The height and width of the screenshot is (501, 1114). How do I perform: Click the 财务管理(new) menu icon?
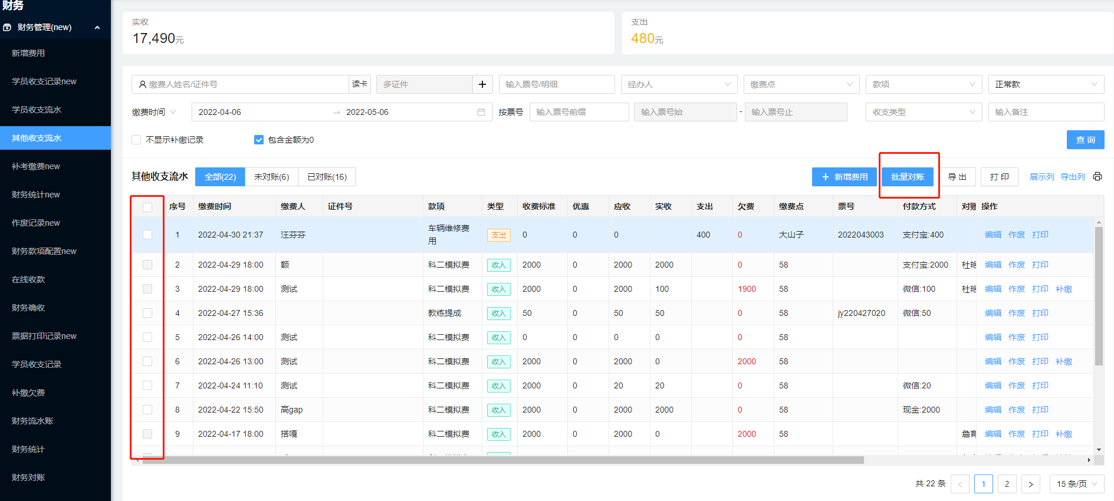7,27
